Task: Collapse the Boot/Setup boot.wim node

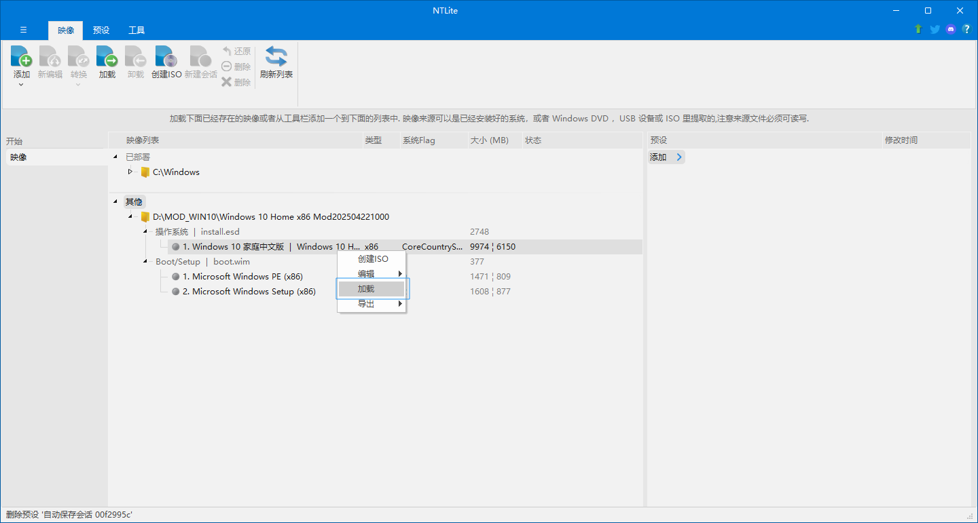Action: (x=145, y=262)
